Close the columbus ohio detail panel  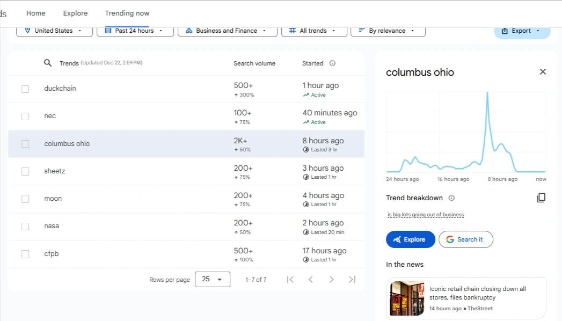pyautogui.click(x=543, y=71)
